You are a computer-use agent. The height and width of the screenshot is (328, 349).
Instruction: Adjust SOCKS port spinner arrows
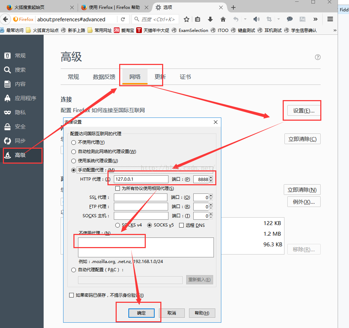(211, 216)
